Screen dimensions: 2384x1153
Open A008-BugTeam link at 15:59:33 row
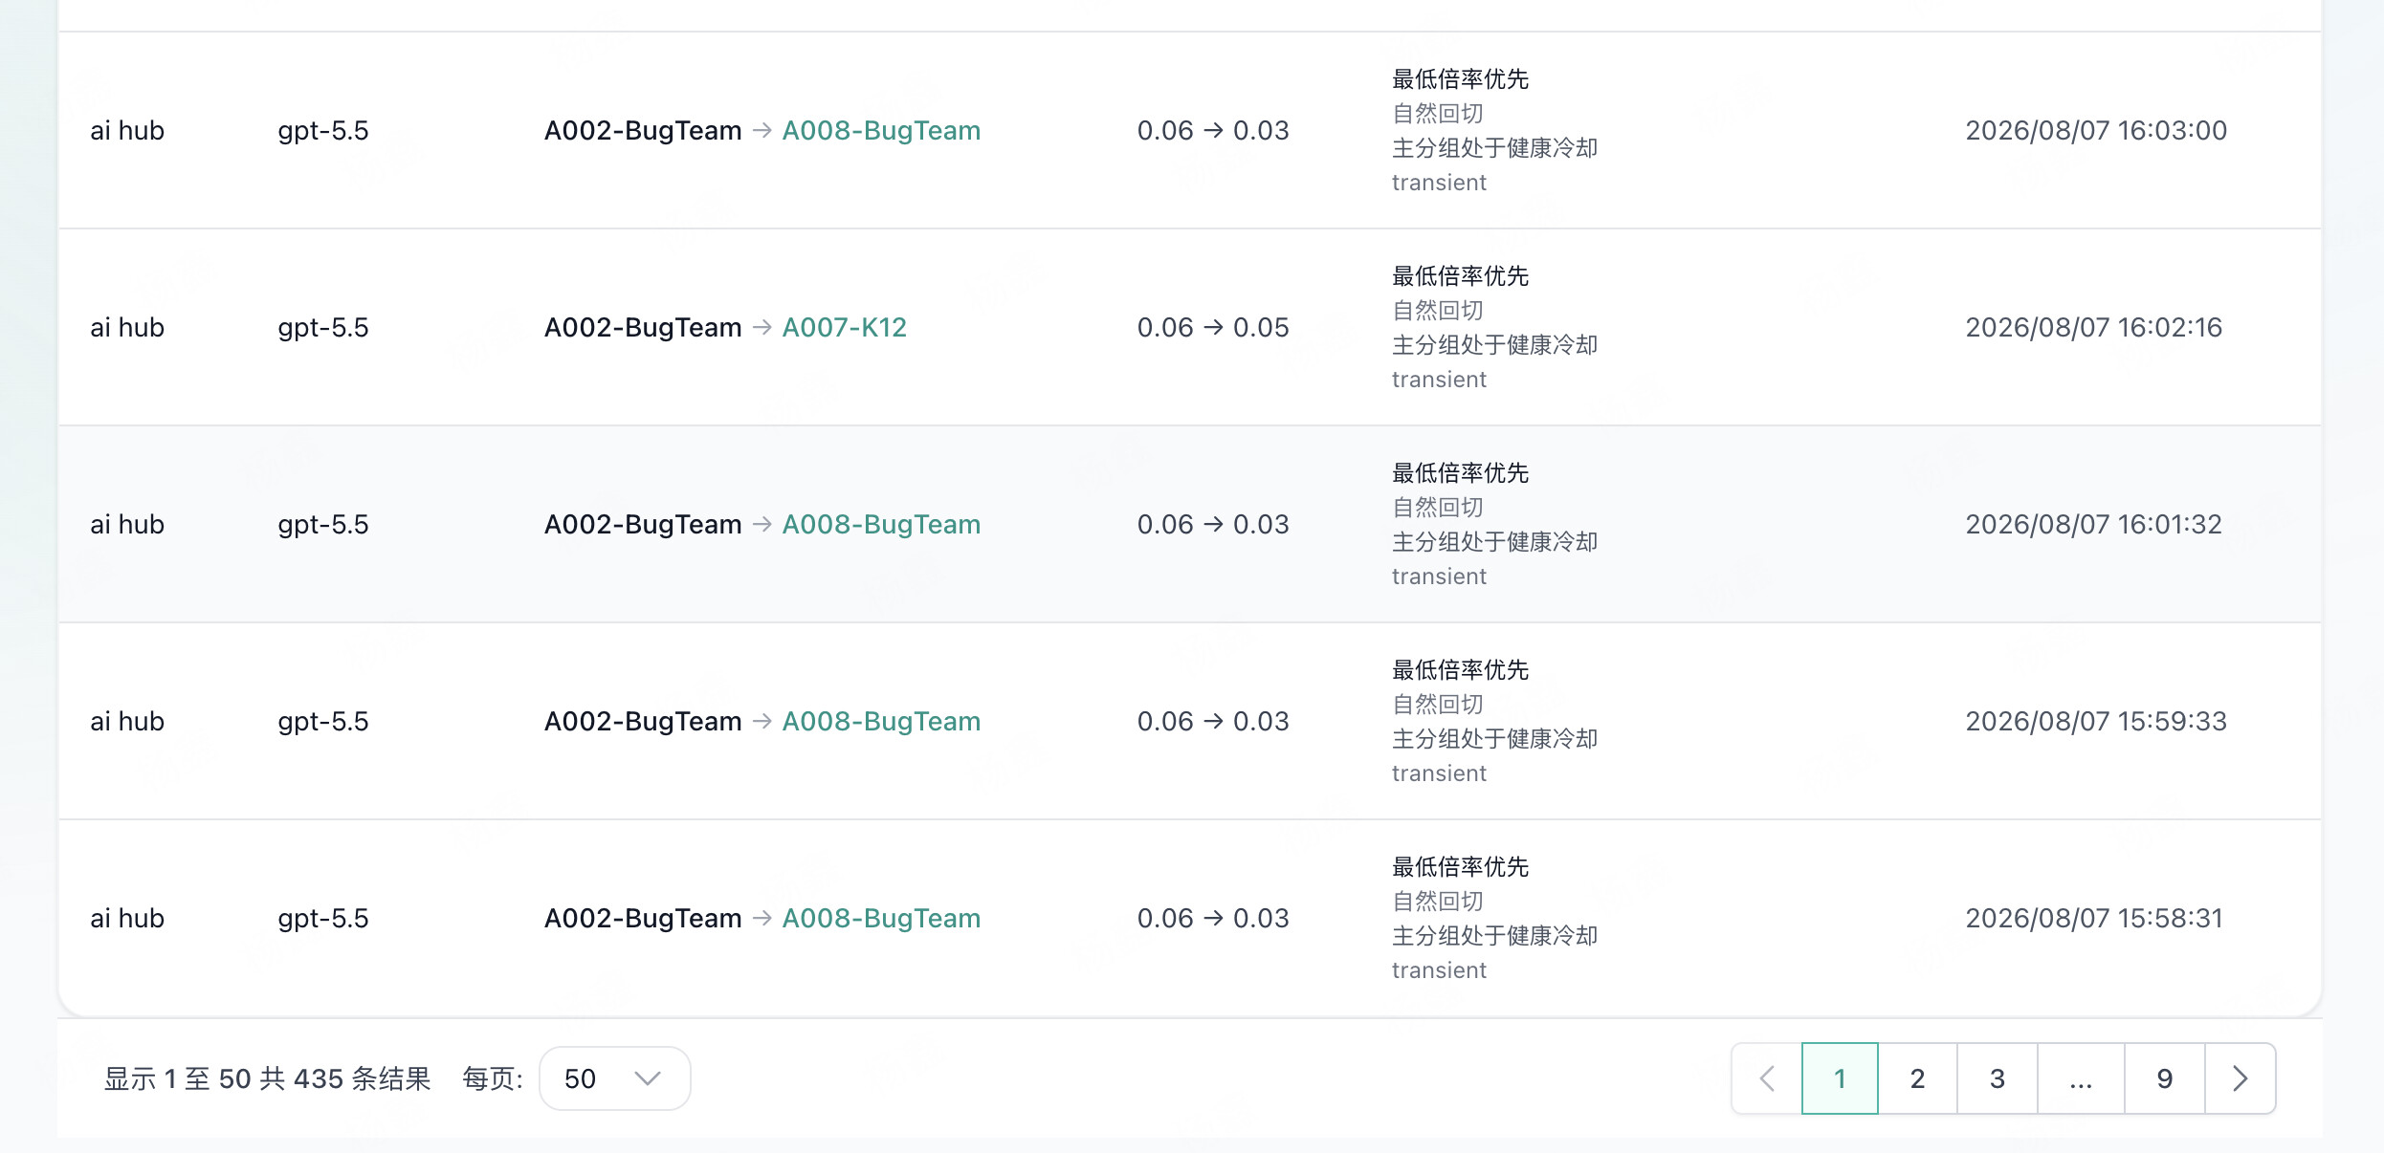(881, 721)
